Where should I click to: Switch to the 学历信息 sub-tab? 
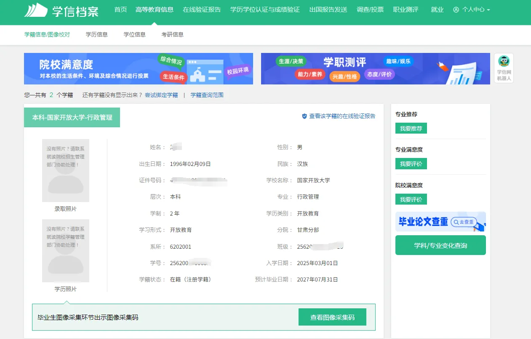pyautogui.click(x=96, y=34)
